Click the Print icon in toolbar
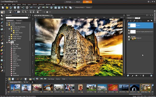This screenshot has width=156, height=97. click(27, 8)
